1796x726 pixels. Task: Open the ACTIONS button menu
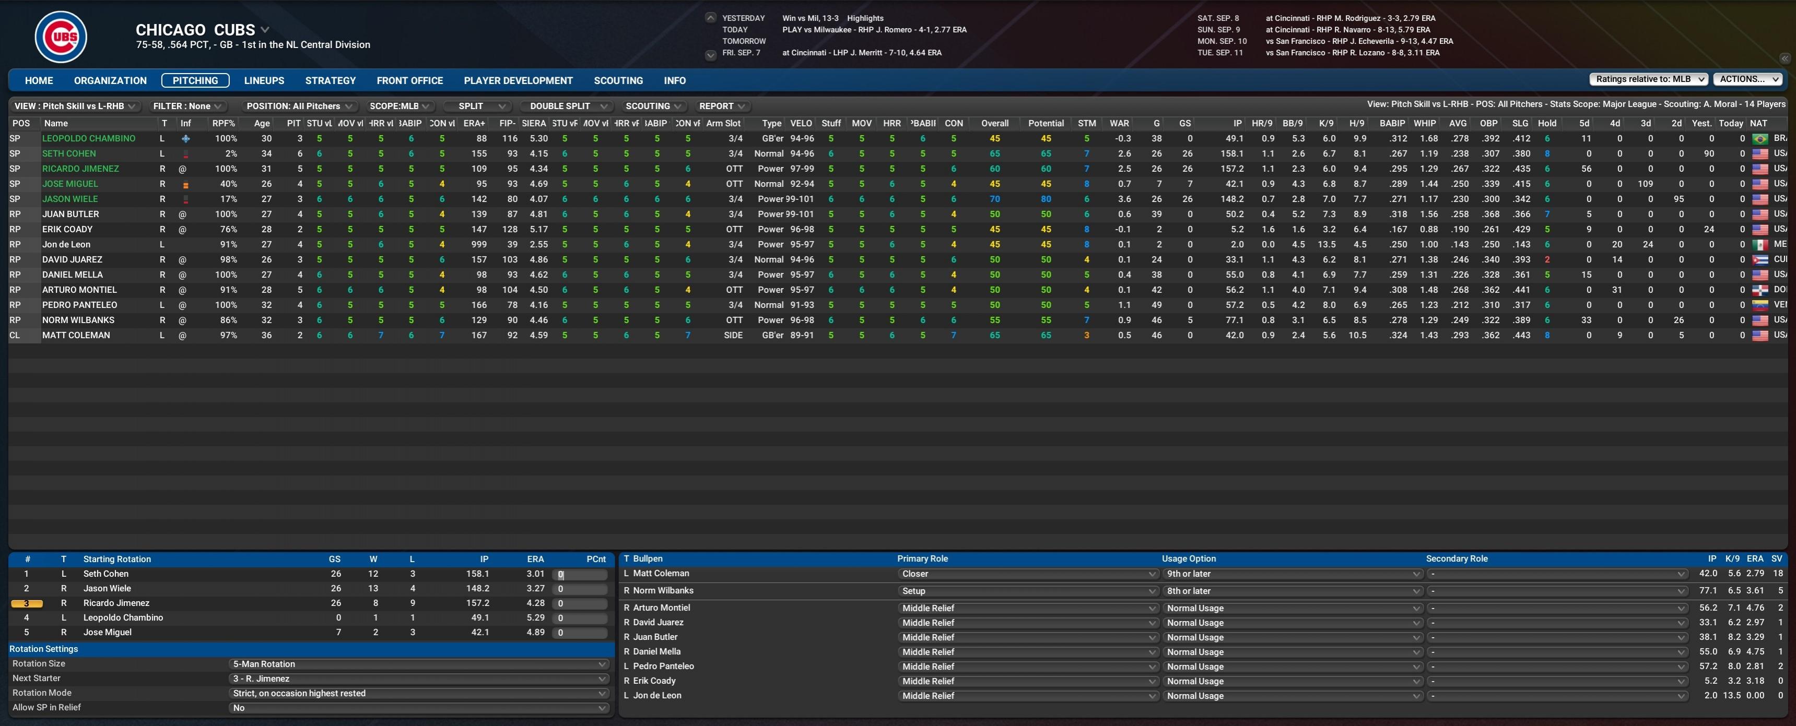pos(1747,79)
